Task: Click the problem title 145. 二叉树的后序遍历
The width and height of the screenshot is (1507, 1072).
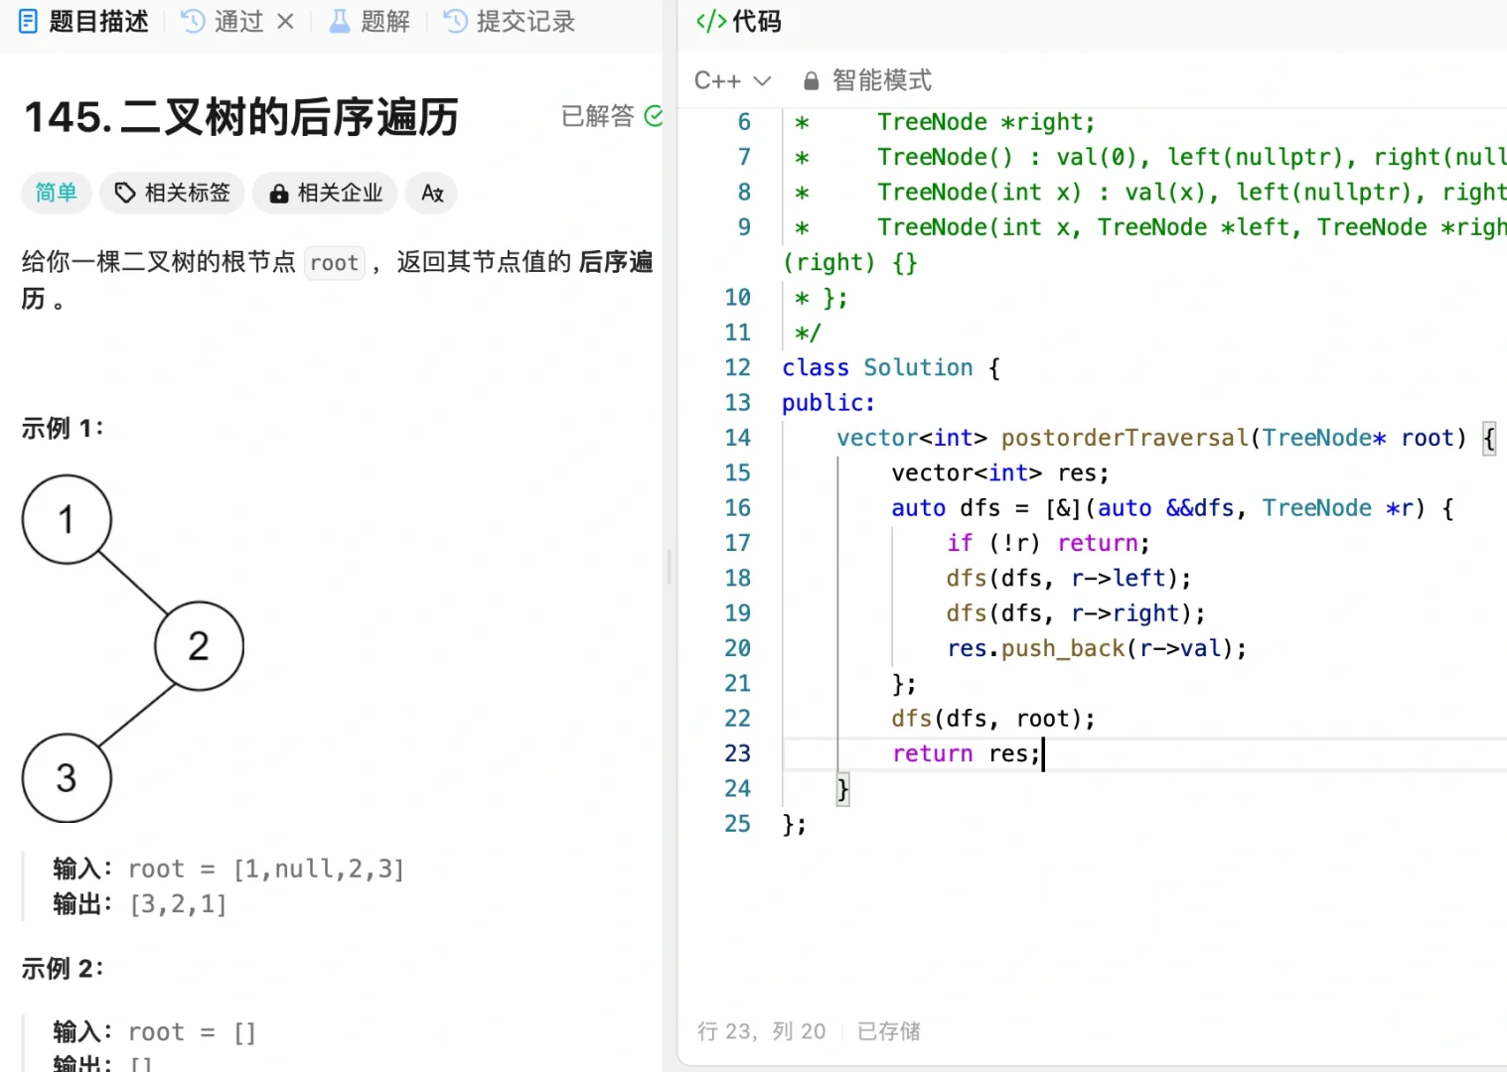Action: click(241, 117)
